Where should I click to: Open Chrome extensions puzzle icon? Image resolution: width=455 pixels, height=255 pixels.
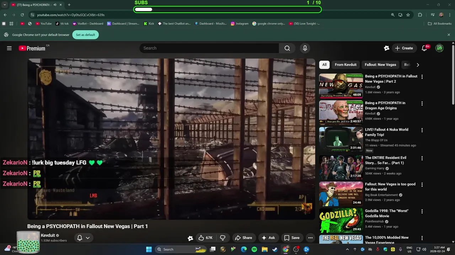420,15
